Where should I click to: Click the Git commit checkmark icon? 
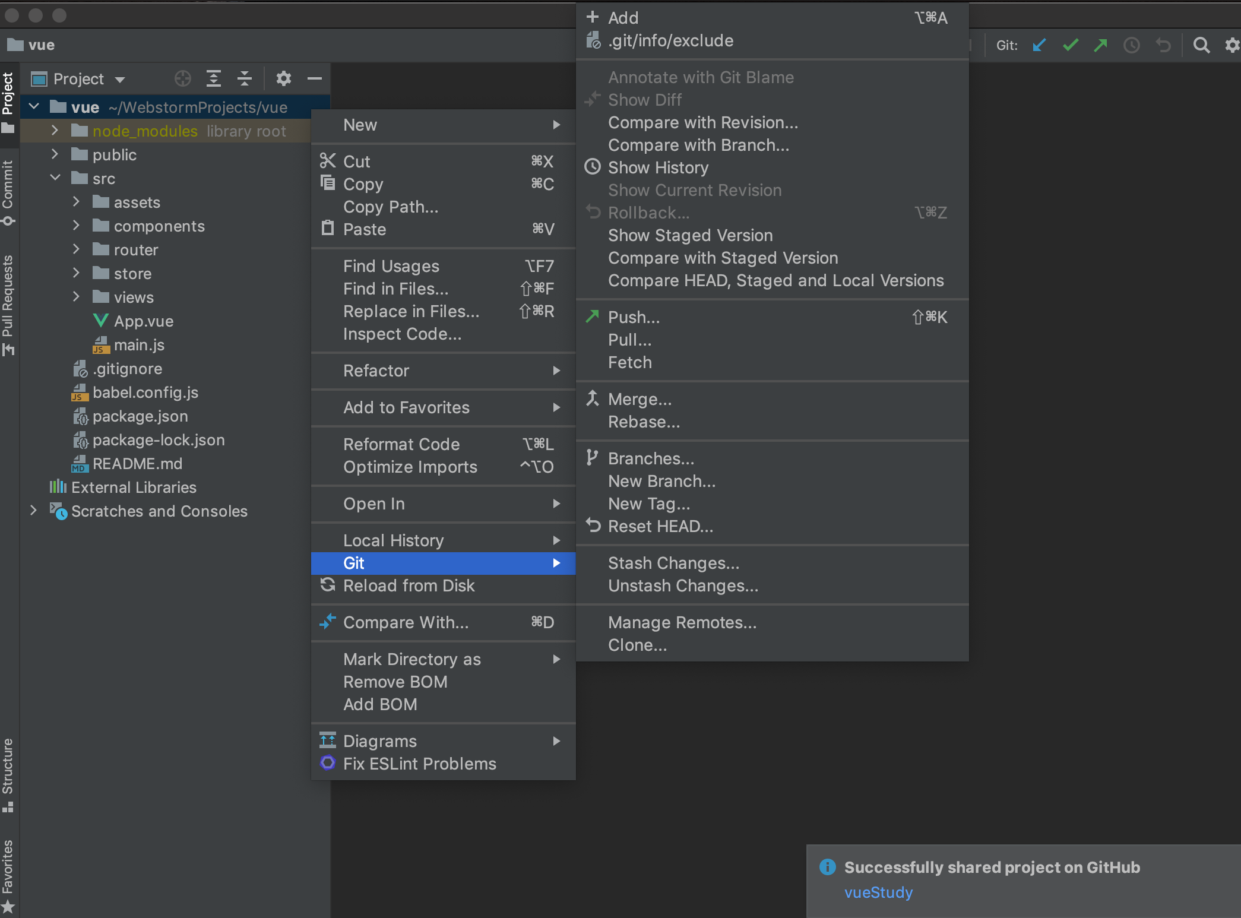[1070, 45]
